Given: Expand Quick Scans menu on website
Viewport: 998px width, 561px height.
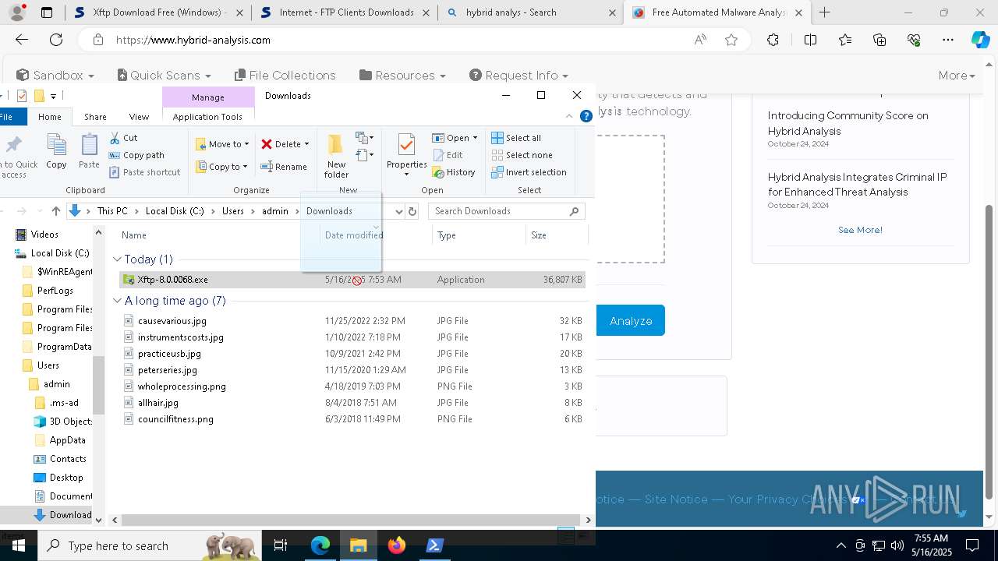Looking at the screenshot, I should coord(164,75).
